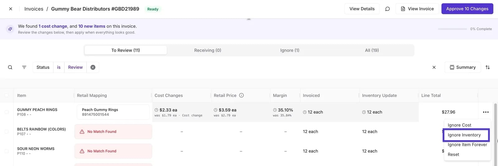
Task: Select the SOUR NEON WORMS row checkbox
Action: (x=7, y=151)
